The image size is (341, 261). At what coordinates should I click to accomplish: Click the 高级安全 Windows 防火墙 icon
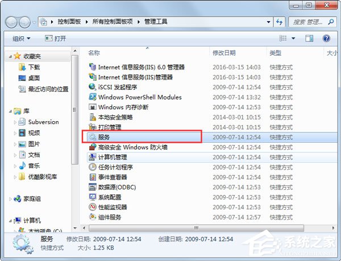click(x=93, y=147)
